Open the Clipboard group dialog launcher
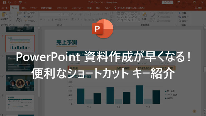The image size is (206, 116). pos(14,25)
